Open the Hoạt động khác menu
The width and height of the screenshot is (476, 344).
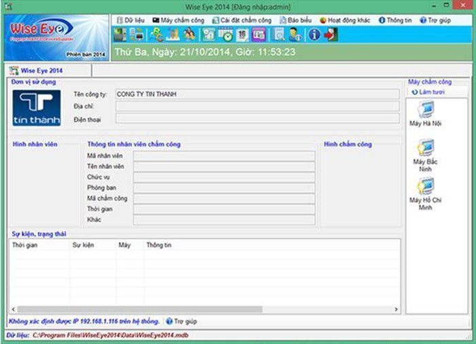pos(345,20)
